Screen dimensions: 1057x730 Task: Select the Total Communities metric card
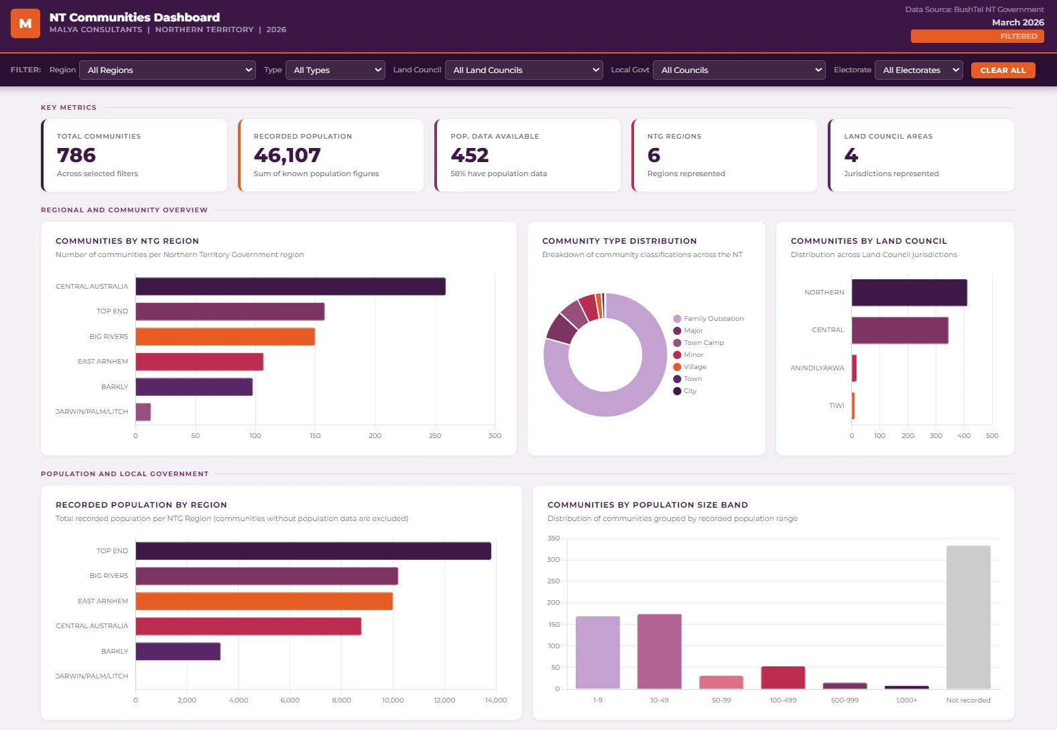(134, 155)
